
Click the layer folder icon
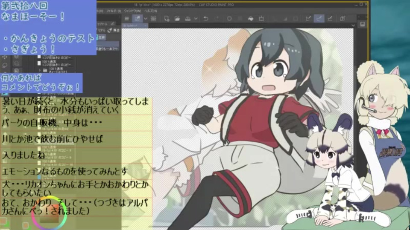coord(45,70)
